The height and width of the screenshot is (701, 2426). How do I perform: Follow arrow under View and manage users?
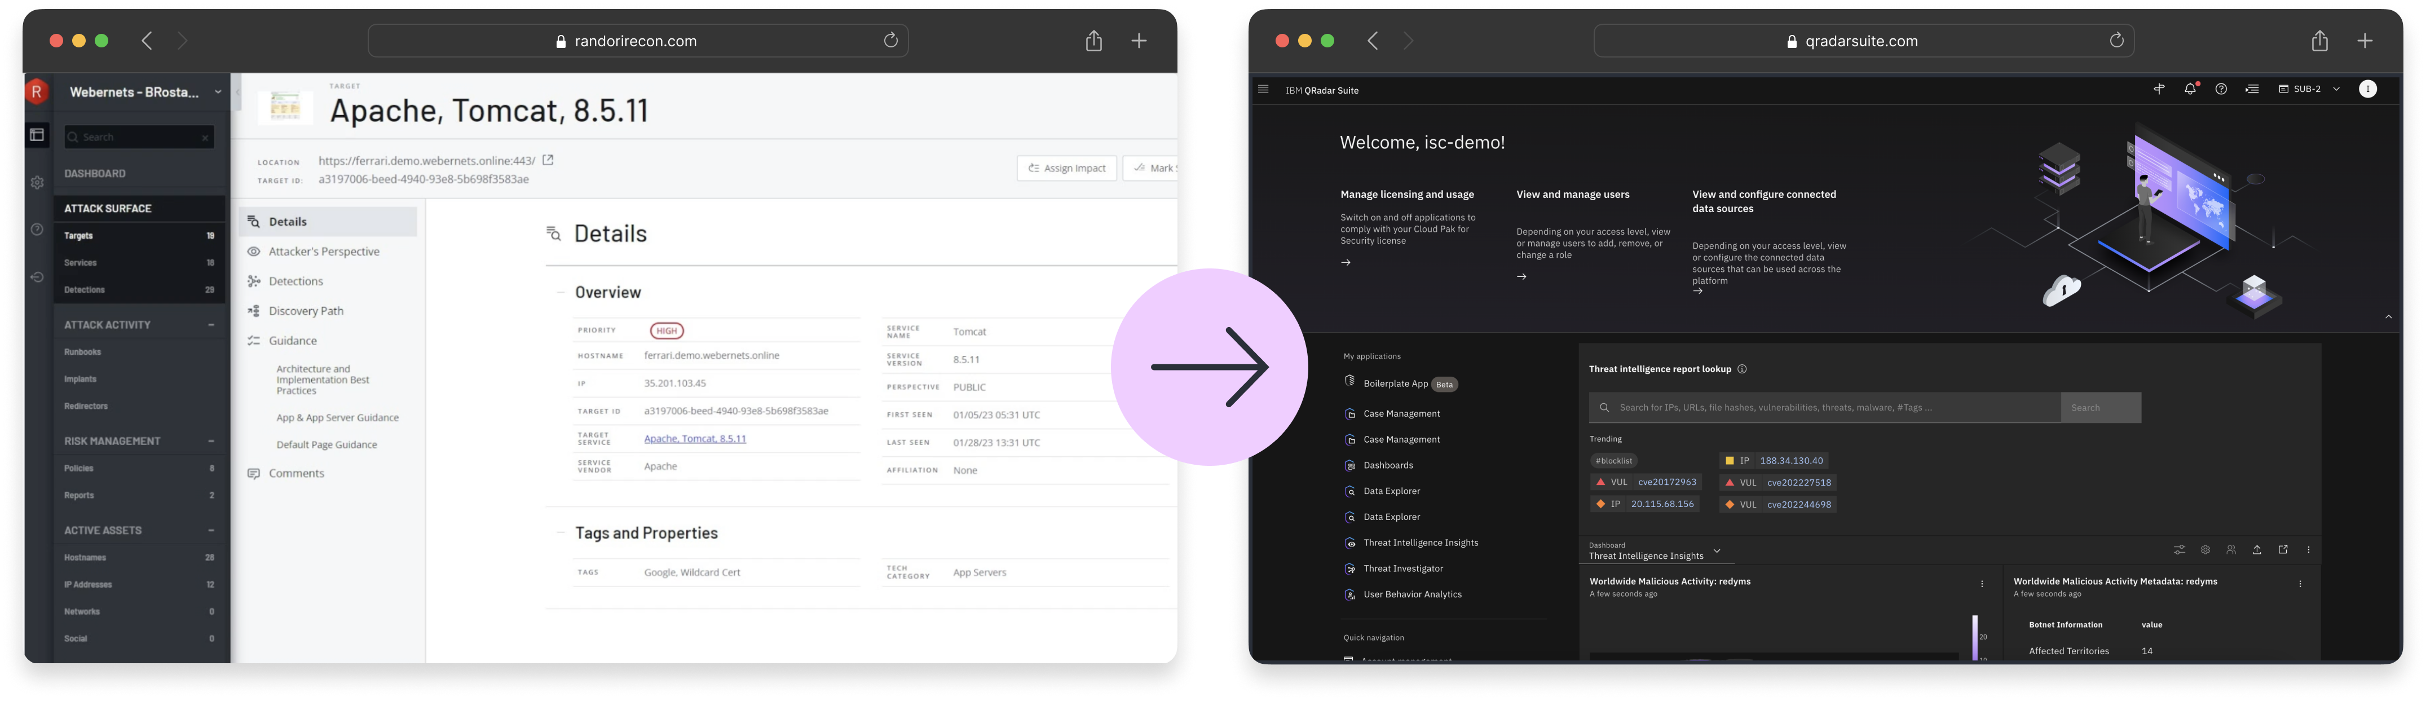(1522, 277)
